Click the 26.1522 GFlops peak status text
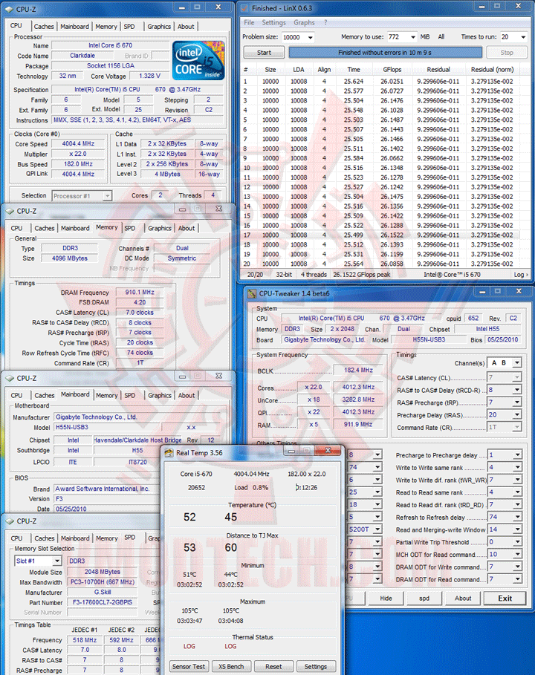Viewport: 535px width, 675px height. point(361,275)
